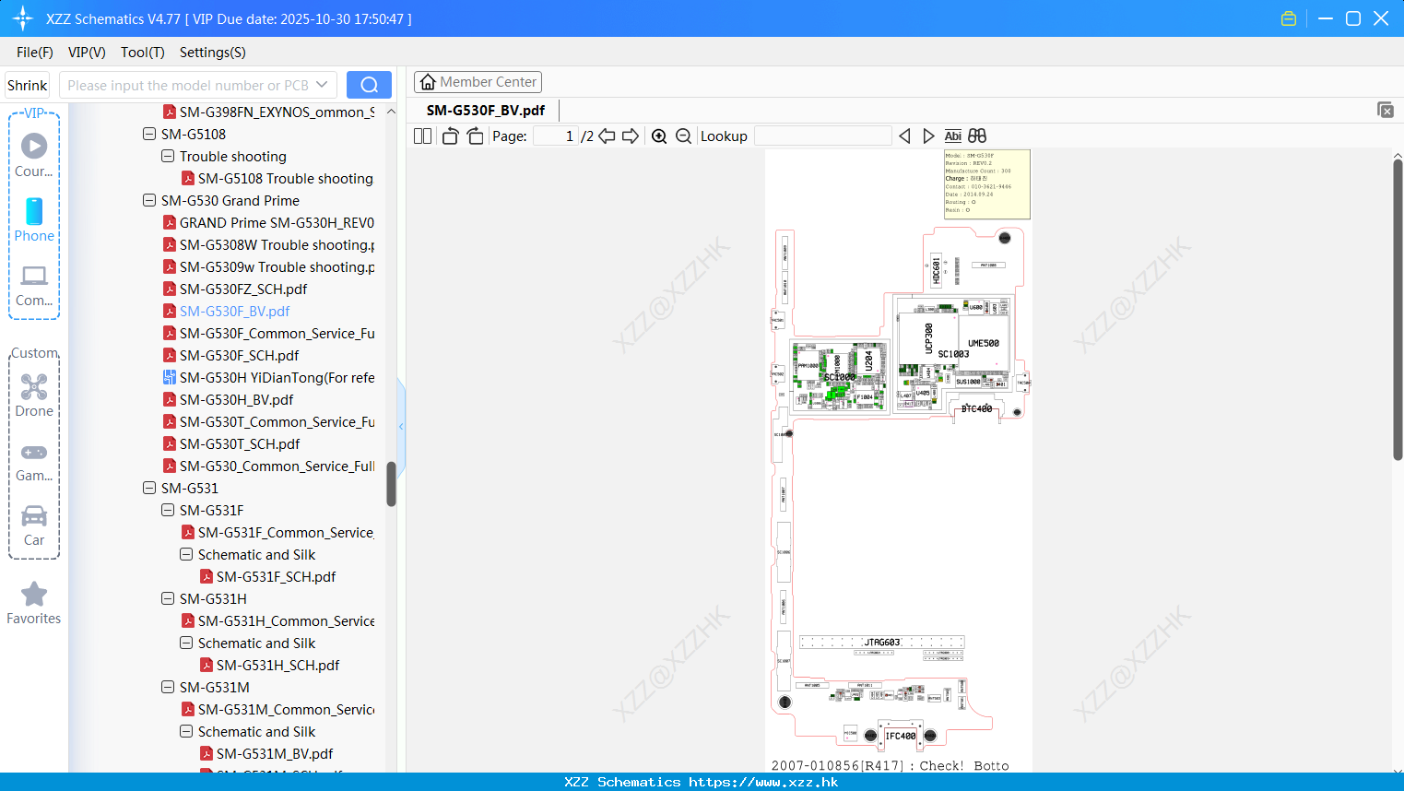The height and width of the screenshot is (791, 1404).
Task: Collapse the SM-G5108 tree node
Action: 149,134
